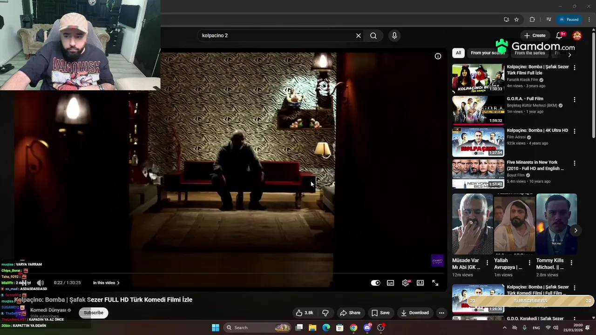Click the Create button

(535, 35)
